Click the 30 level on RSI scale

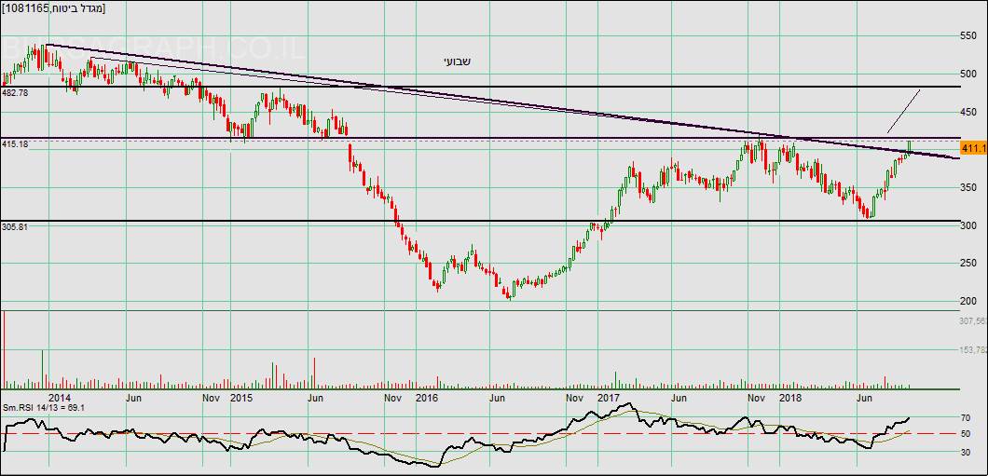coord(968,453)
